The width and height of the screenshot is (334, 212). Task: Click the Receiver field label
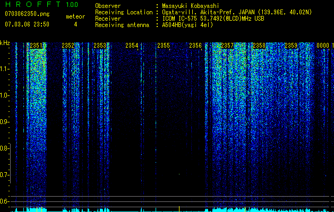(x=108, y=19)
